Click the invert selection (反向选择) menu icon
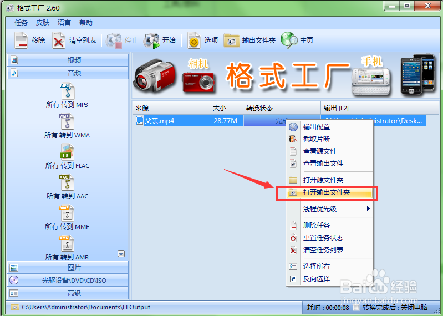 293,279
